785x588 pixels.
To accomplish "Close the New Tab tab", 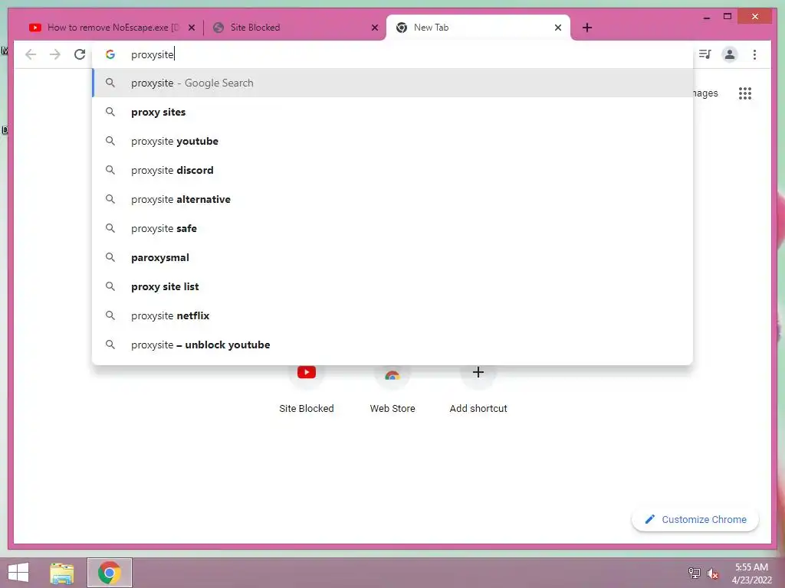I will pos(558,28).
